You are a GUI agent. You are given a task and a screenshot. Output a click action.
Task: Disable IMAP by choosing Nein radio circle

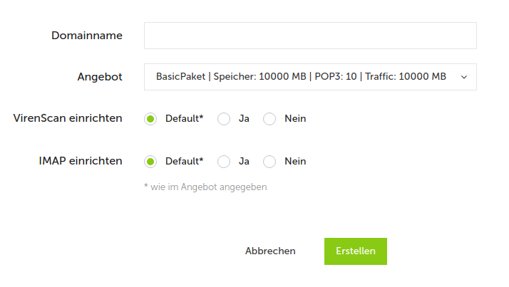click(x=269, y=162)
